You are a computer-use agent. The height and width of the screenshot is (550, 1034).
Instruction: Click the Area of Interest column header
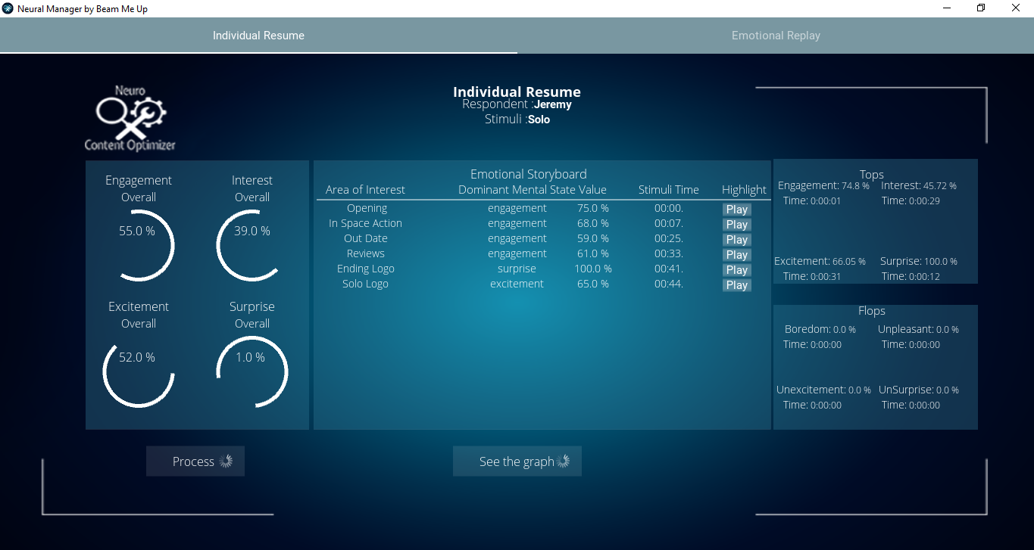pyautogui.click(x=365, y=190)
